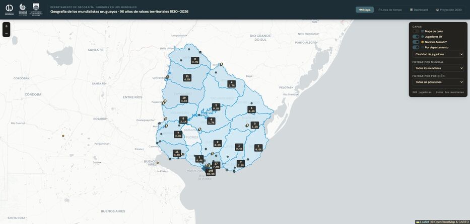Viewport: 470px width, 224px height.
Task: Click the Departamento de Geografía logo
Action: 9,9
